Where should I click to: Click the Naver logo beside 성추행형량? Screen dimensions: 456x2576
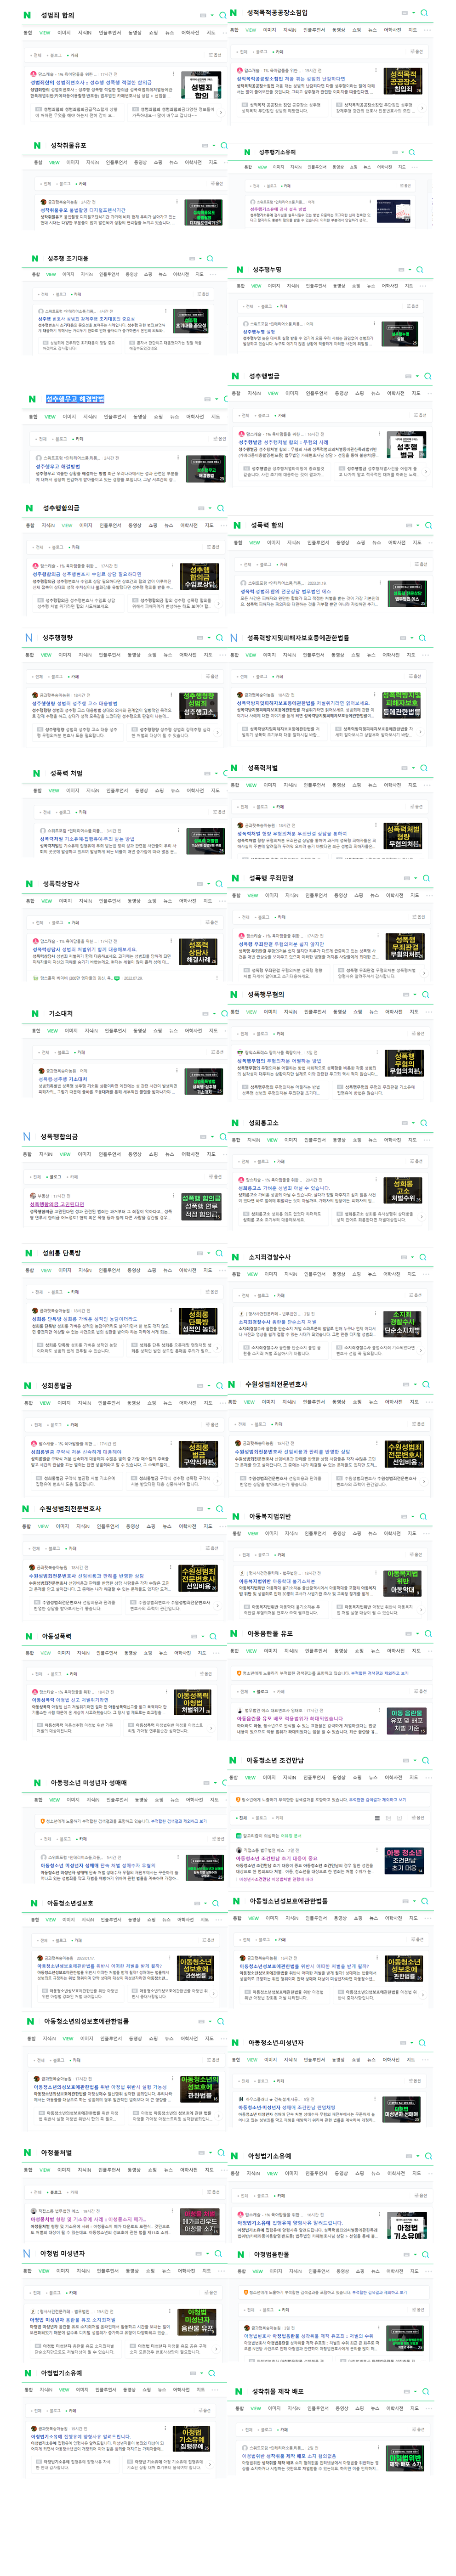click(29, 638)
